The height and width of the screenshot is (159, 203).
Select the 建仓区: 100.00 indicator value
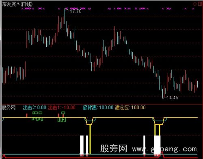[130, 107]
